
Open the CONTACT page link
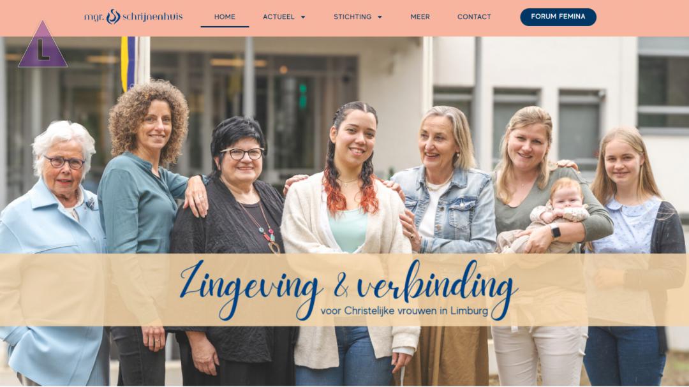(474, 17)
